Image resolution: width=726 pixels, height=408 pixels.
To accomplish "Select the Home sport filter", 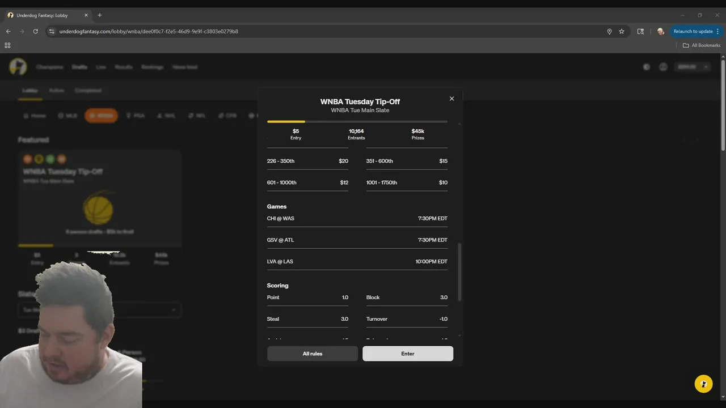I will [35, 116].
